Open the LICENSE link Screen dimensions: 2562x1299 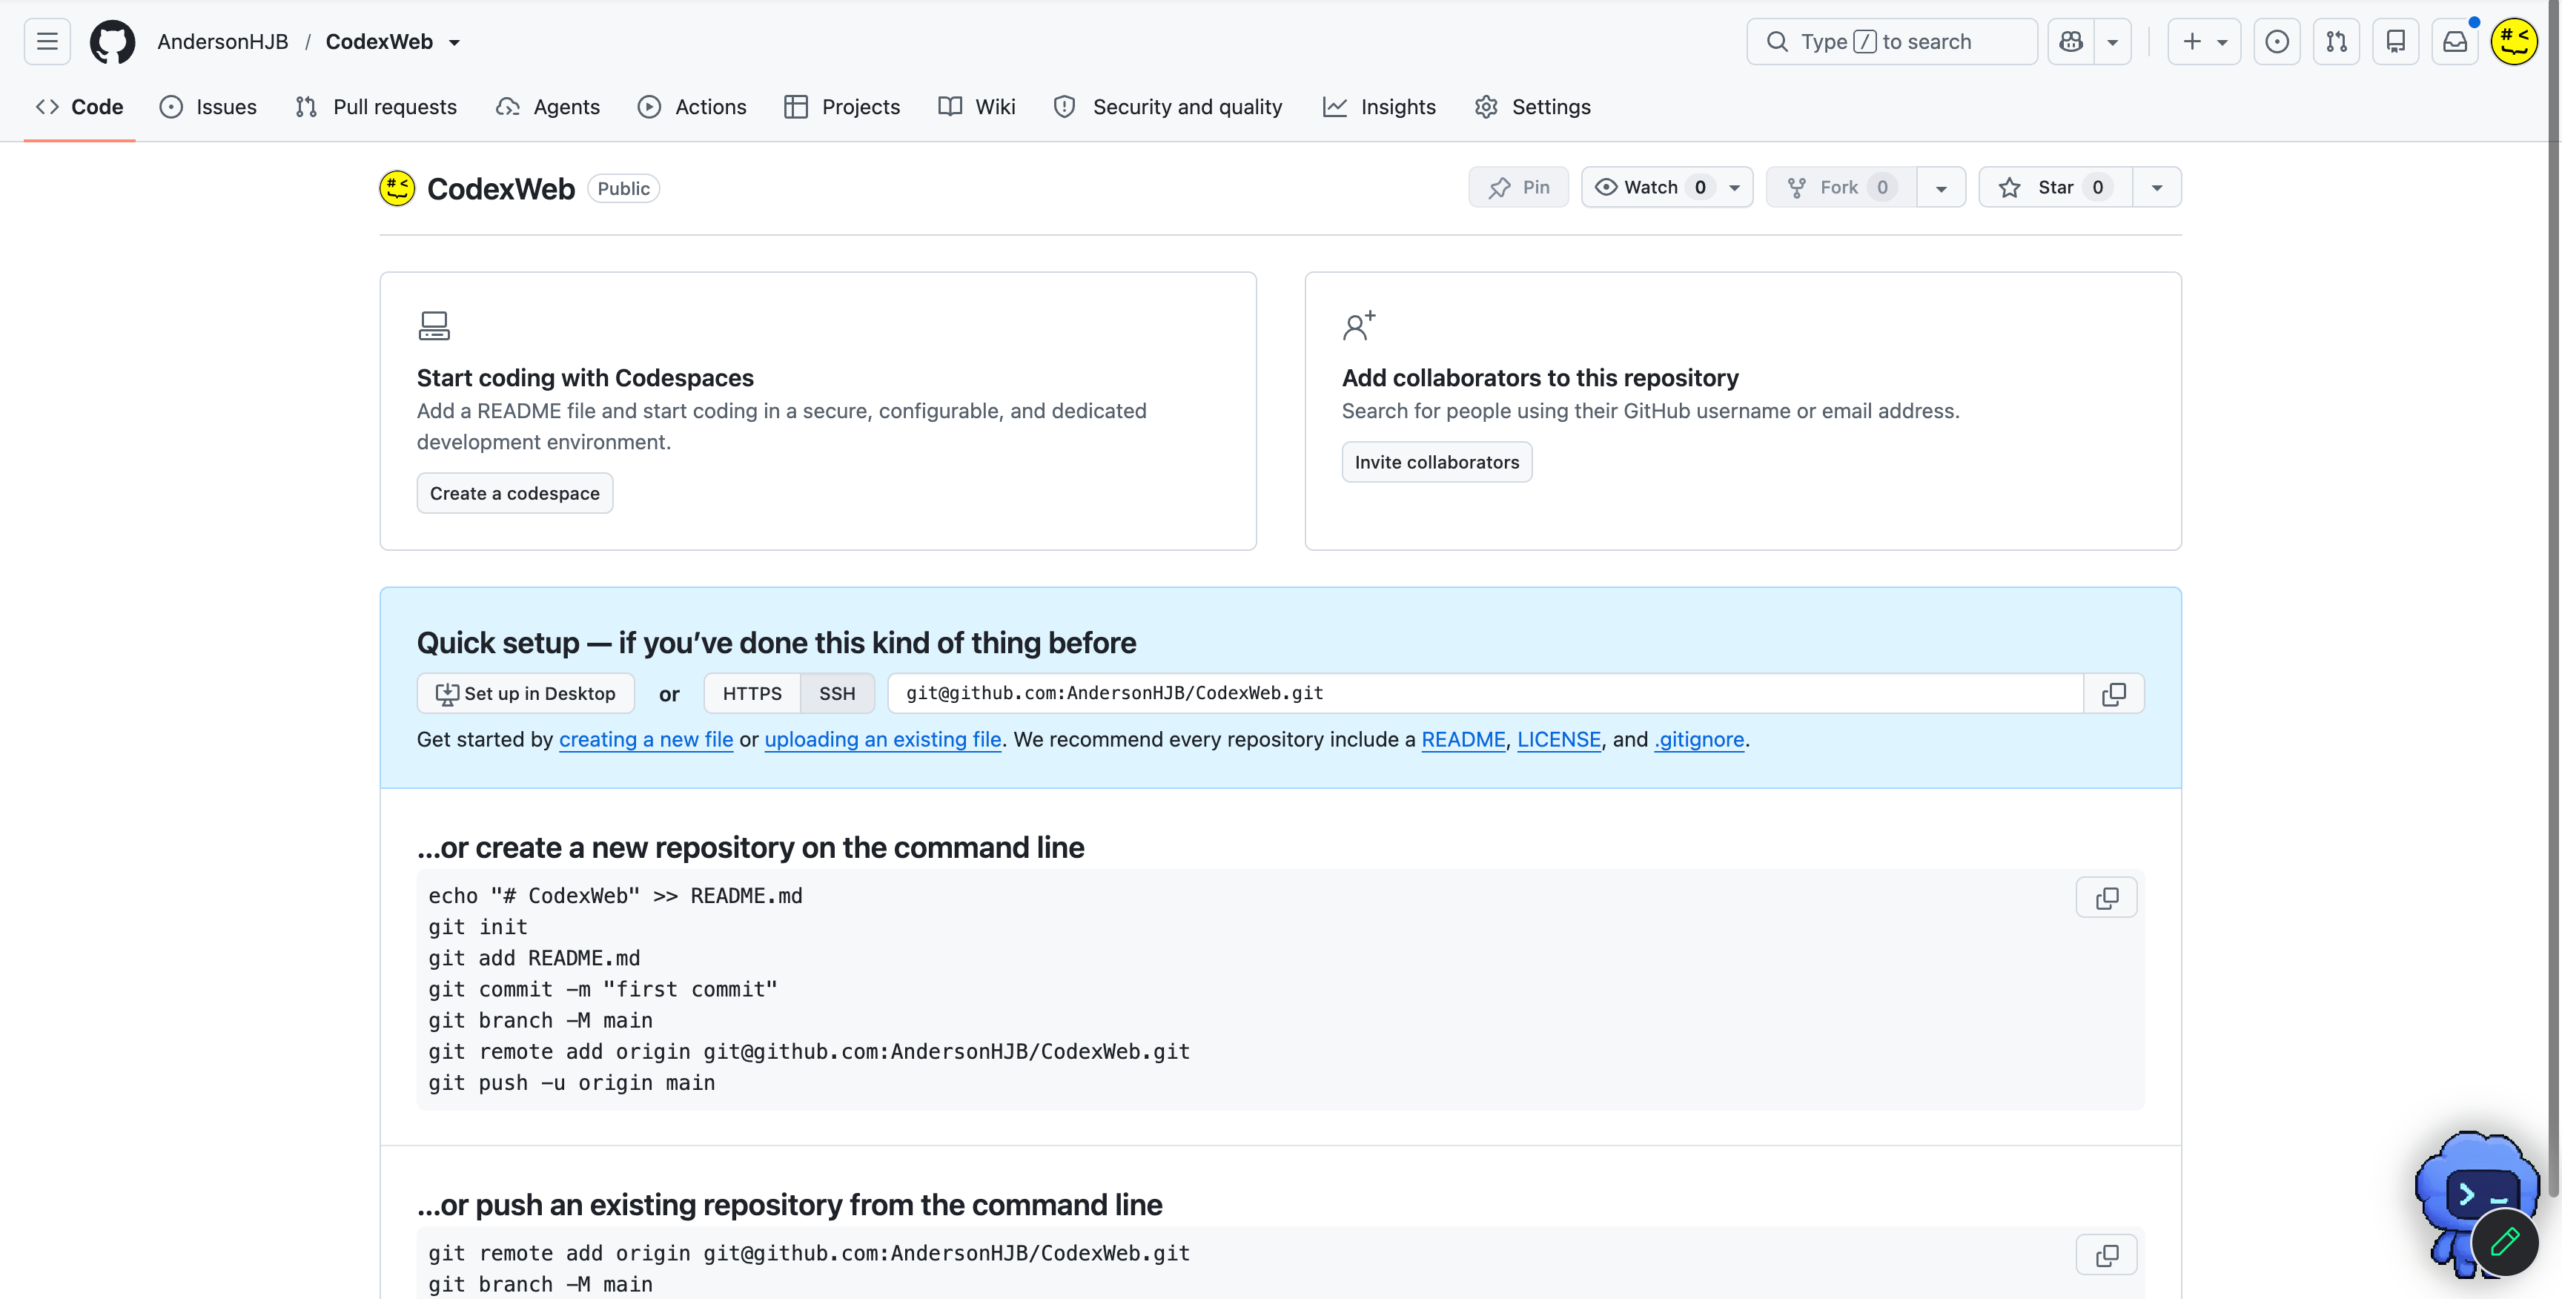pos(1560,739)
